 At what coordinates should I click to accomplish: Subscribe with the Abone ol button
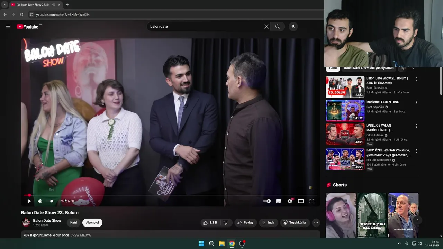pyautogui.click(x=92, y=223)
